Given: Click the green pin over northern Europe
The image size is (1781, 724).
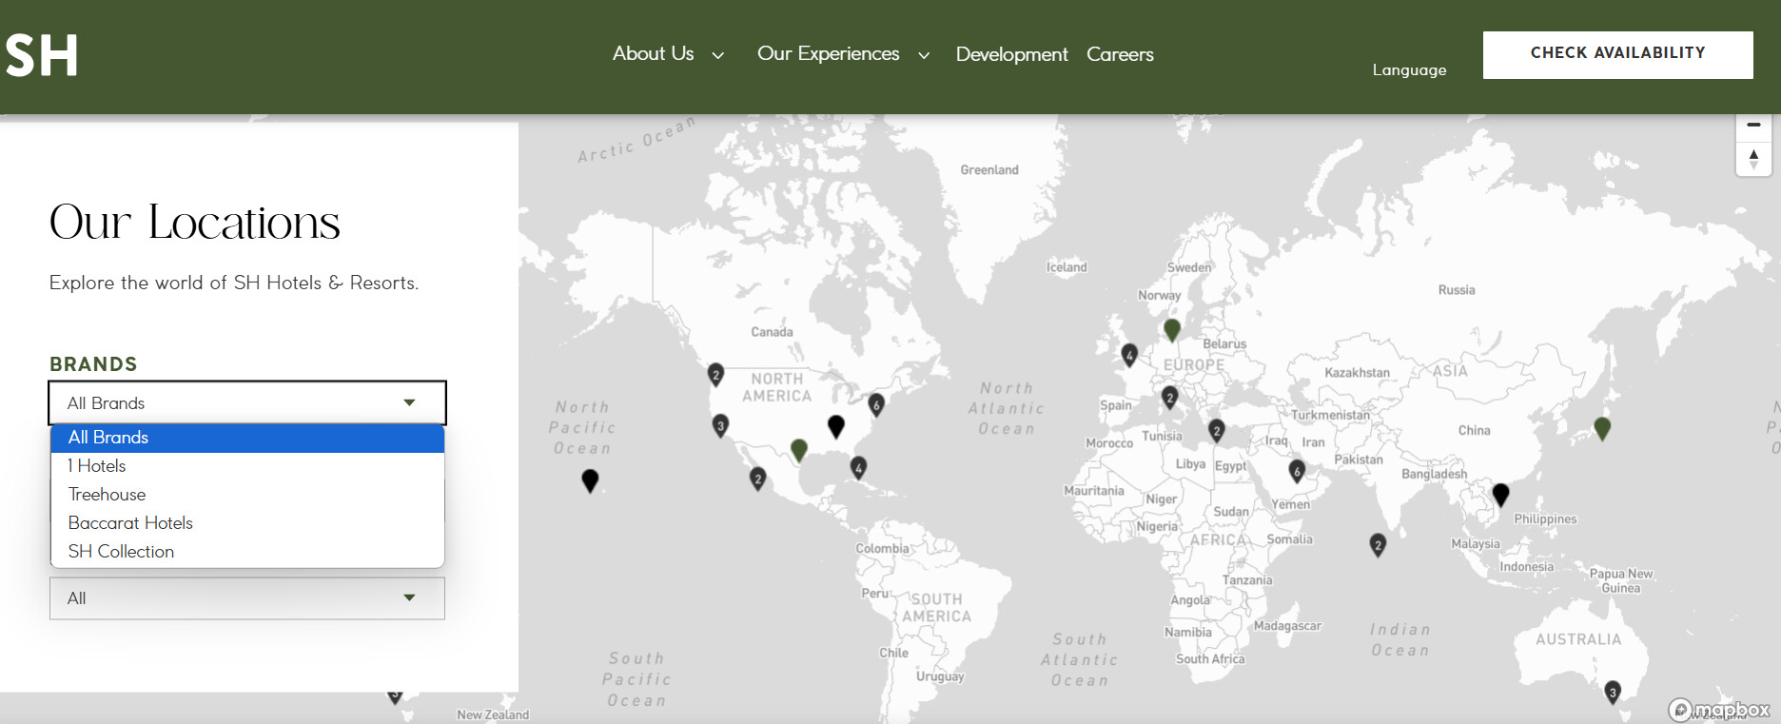Looking at the screenshot, I should [x=1172, y=329].
